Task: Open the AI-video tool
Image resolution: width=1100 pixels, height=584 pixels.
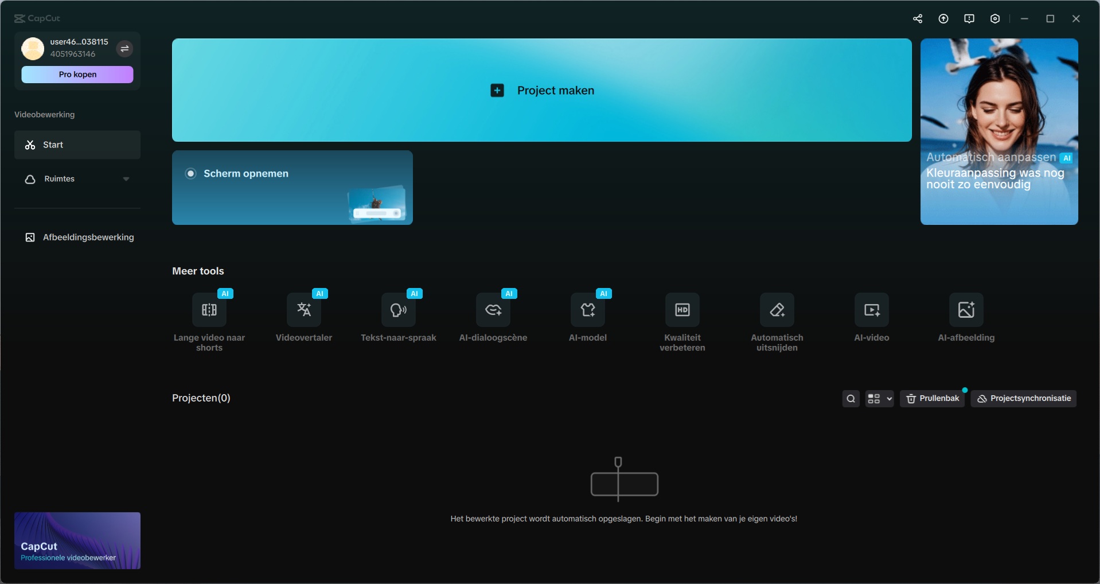Action: [x=872, y=310]
